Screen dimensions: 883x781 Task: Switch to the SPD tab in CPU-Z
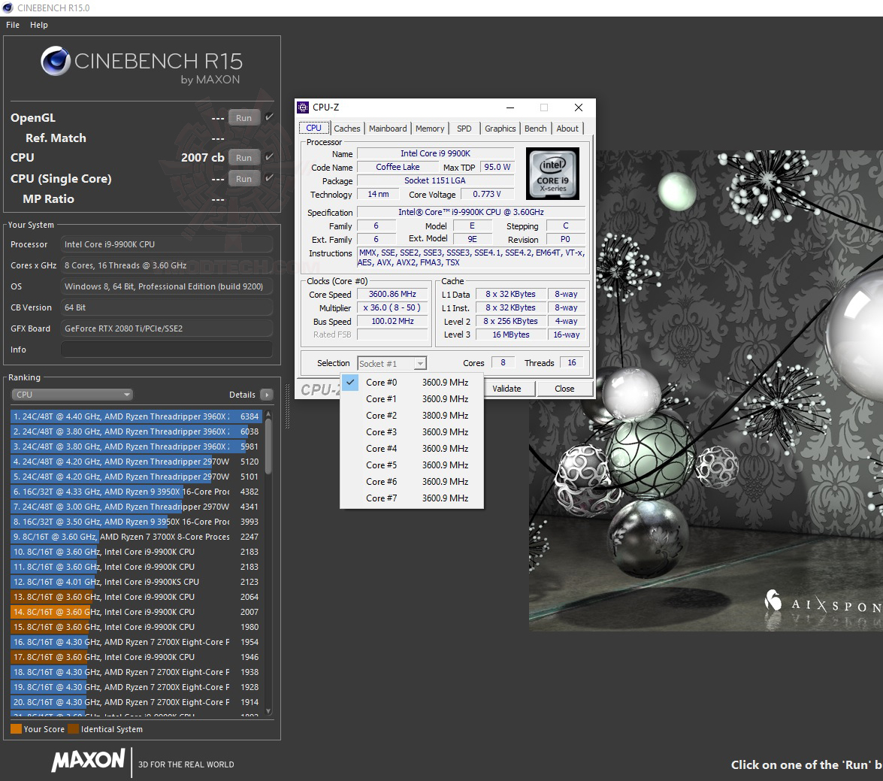click(464, 129)
